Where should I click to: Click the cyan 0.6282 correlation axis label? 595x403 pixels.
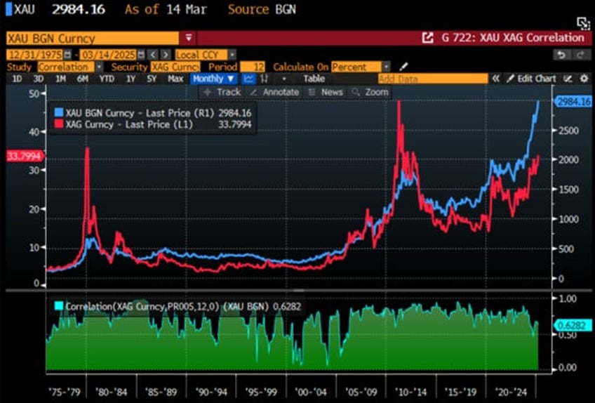pyautogui.click(x=573, y=326)
